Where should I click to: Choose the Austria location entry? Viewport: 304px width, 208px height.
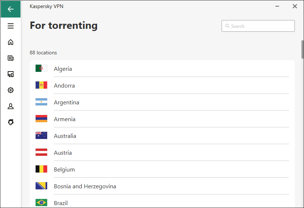click(x=162, y=153)
